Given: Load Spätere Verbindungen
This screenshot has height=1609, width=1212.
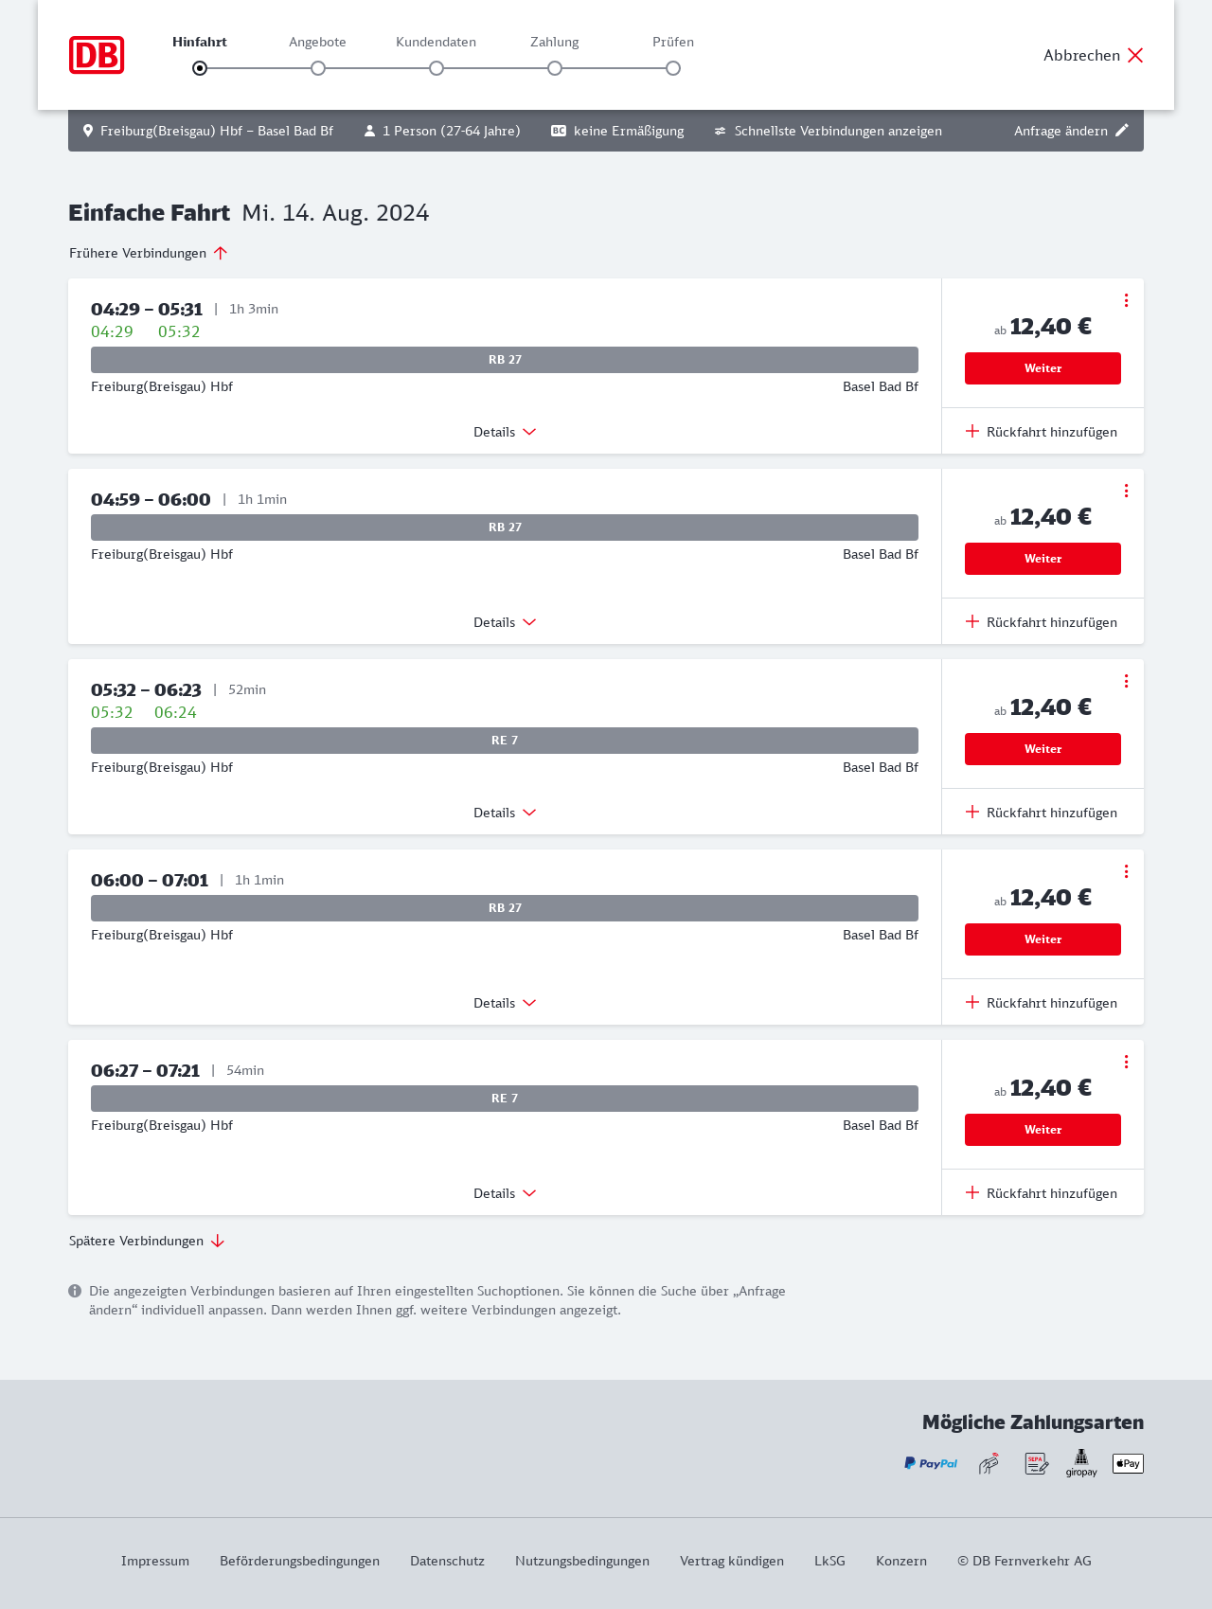Looking at the screenshot, I should click(147, 1241).
